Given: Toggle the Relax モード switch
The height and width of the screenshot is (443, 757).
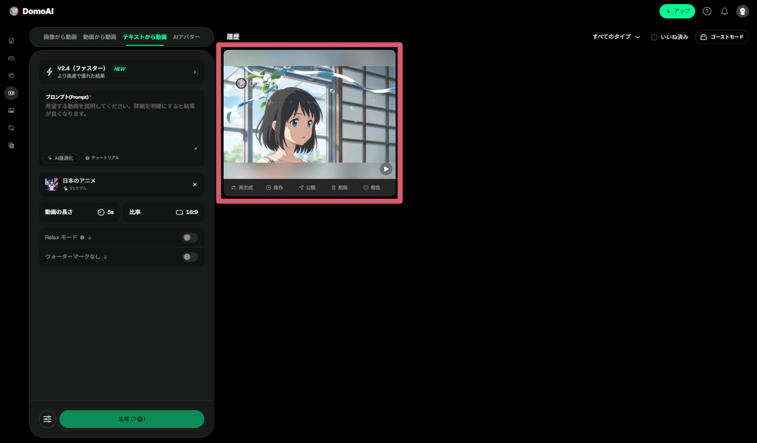Looking at the screenshot, I should [190, 238].
